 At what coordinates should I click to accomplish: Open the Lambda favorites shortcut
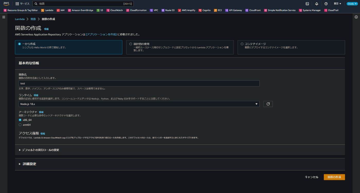coord(47,10)
